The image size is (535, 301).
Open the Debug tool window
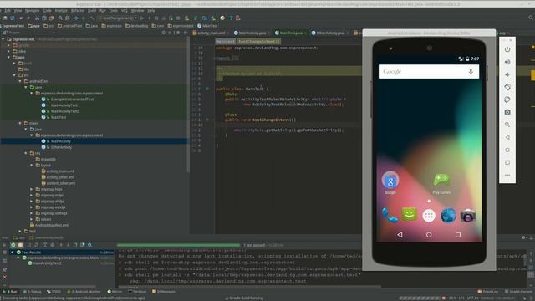[33, 292]
